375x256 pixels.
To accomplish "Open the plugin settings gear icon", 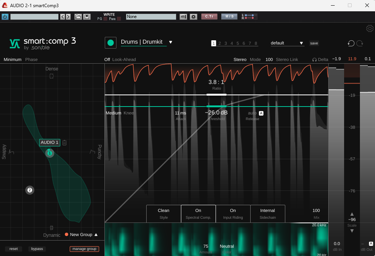I will point(370,29).
